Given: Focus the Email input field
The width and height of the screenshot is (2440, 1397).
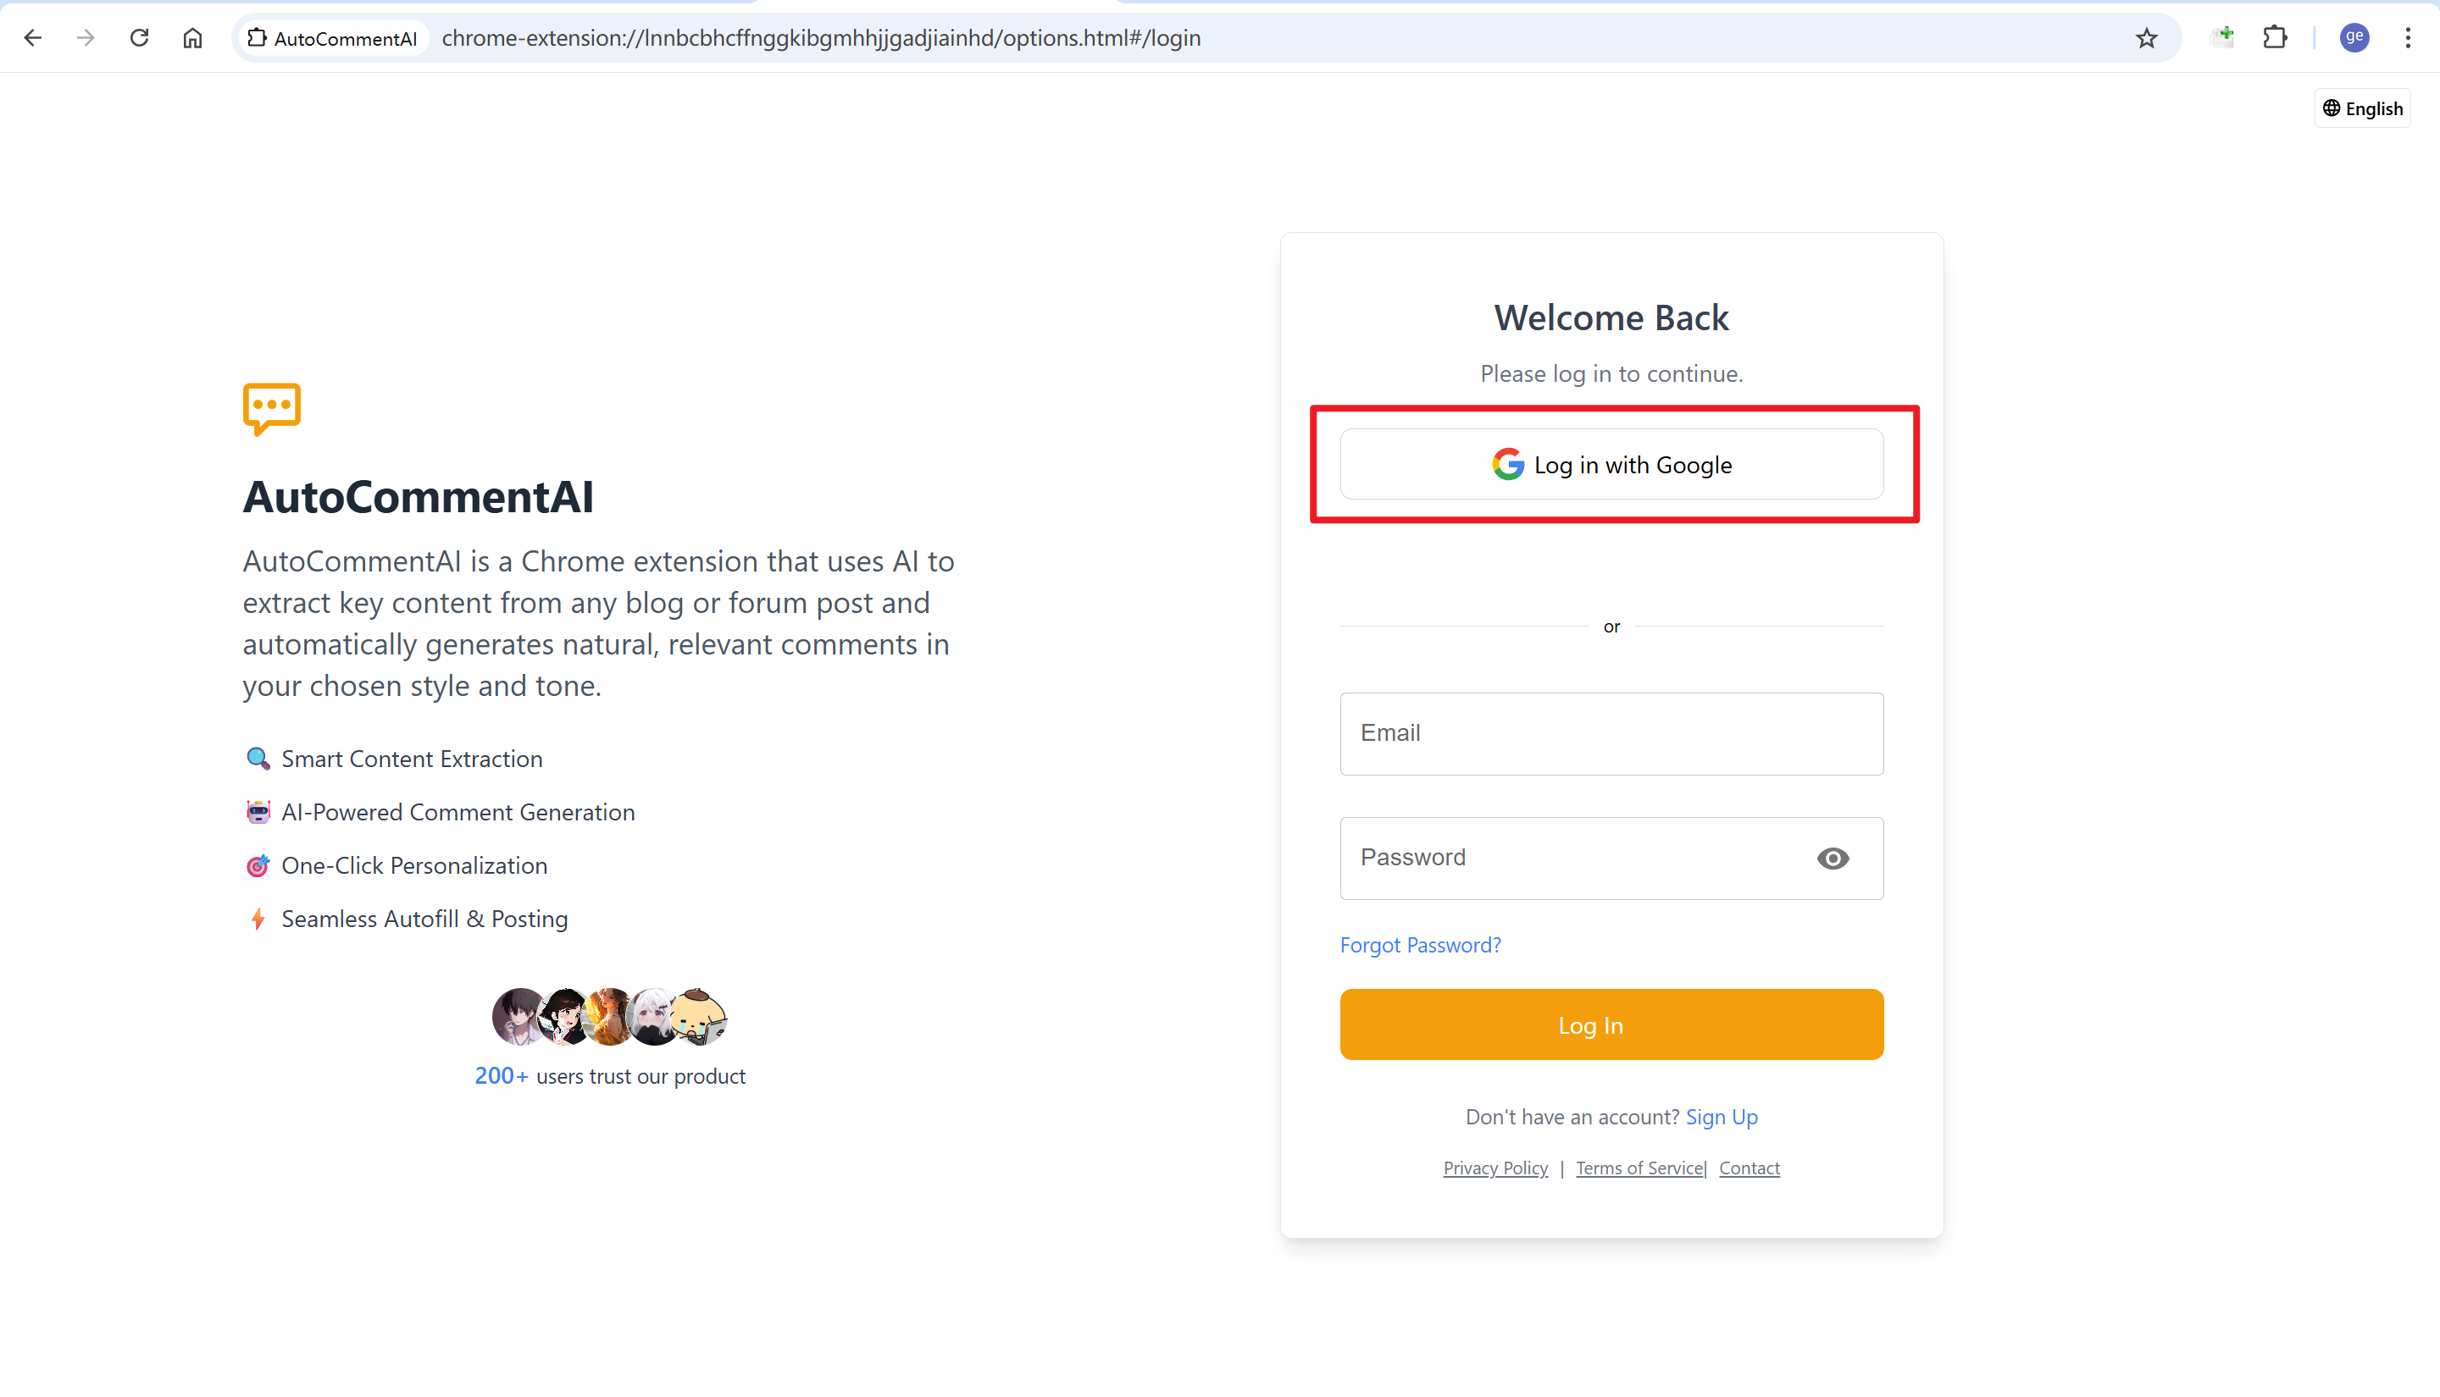Looking at the screenshot, I should pyautogui.click(x=1611, y=733).
